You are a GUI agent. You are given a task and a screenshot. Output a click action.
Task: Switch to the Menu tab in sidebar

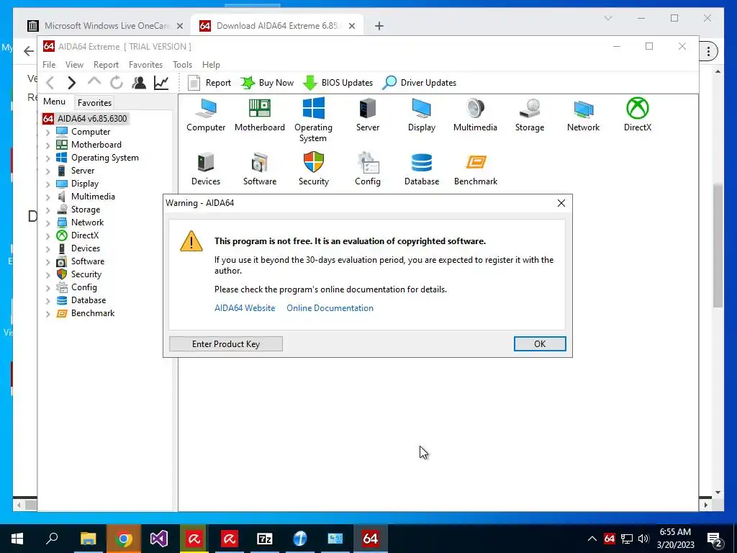pos(54,102)
